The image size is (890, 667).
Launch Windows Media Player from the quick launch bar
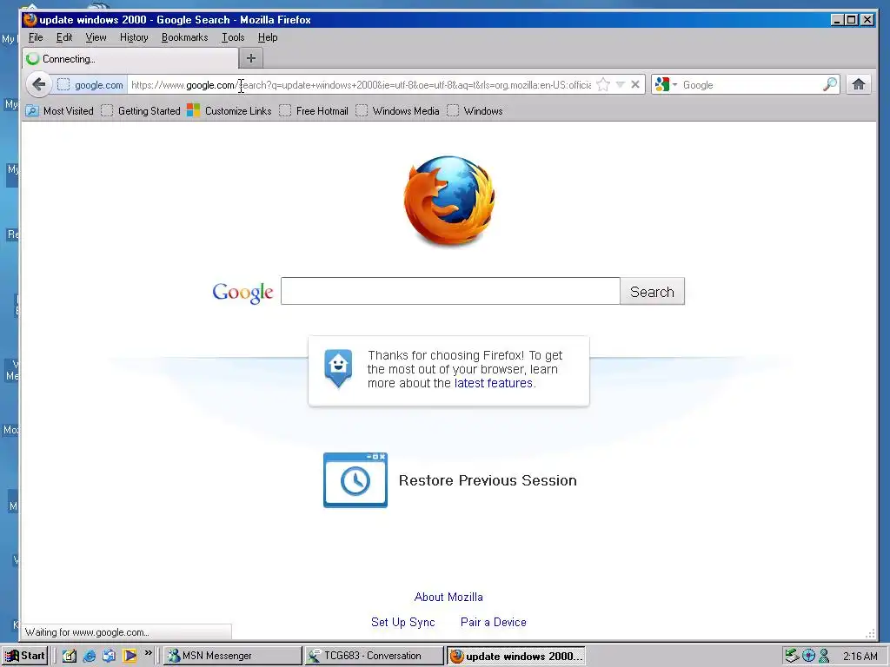(130, 656)
